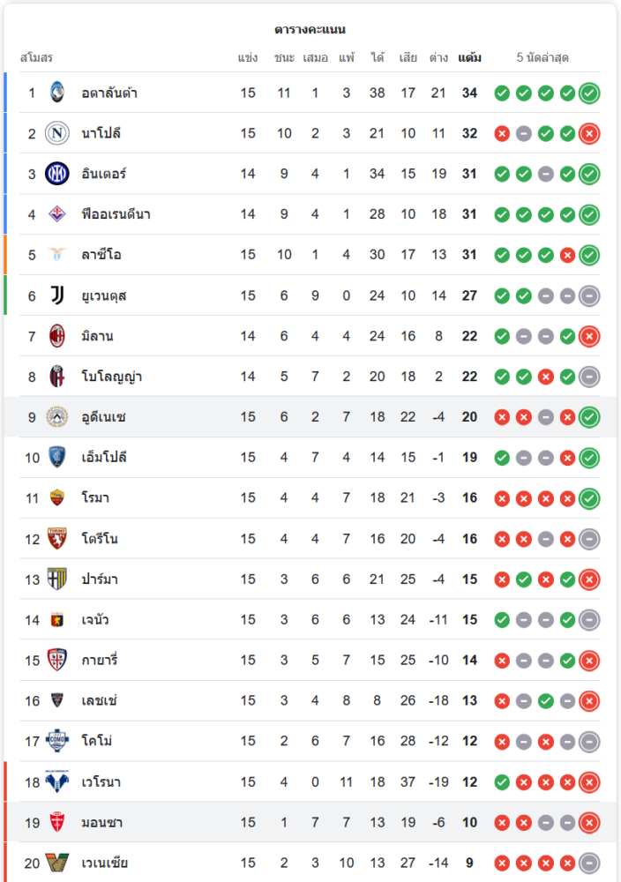This screenshot has height=882, width=621.
Task: Click Atalanta's latest match win indicator
Action: 589,93
